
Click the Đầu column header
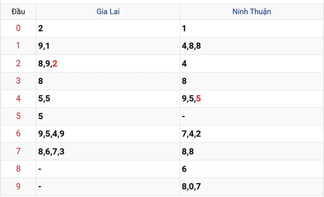[18, 12]
